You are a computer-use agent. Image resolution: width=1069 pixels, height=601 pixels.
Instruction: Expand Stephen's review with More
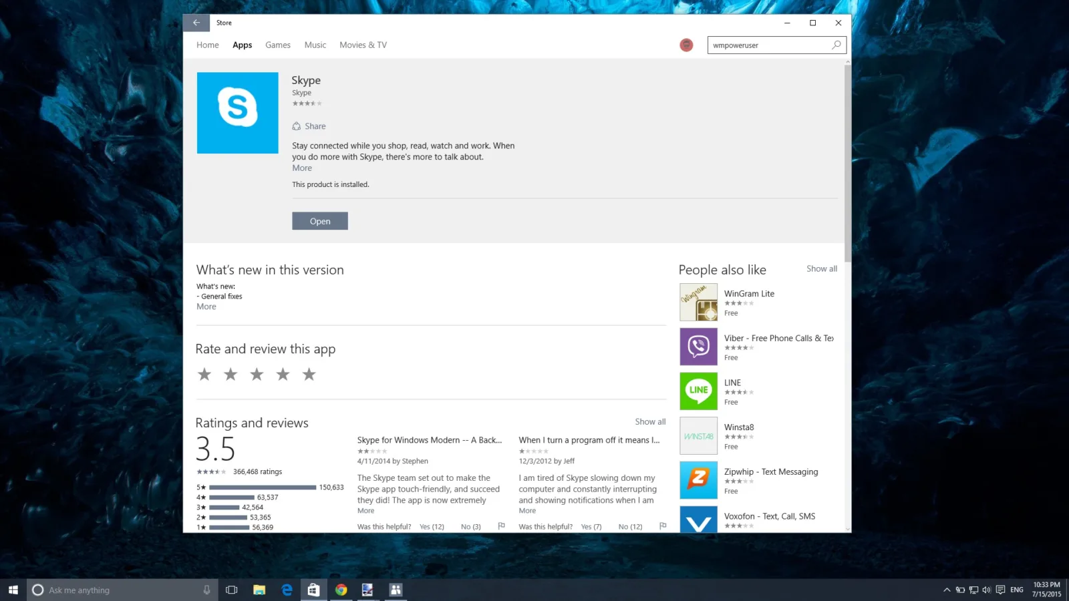tap(365, 511)
